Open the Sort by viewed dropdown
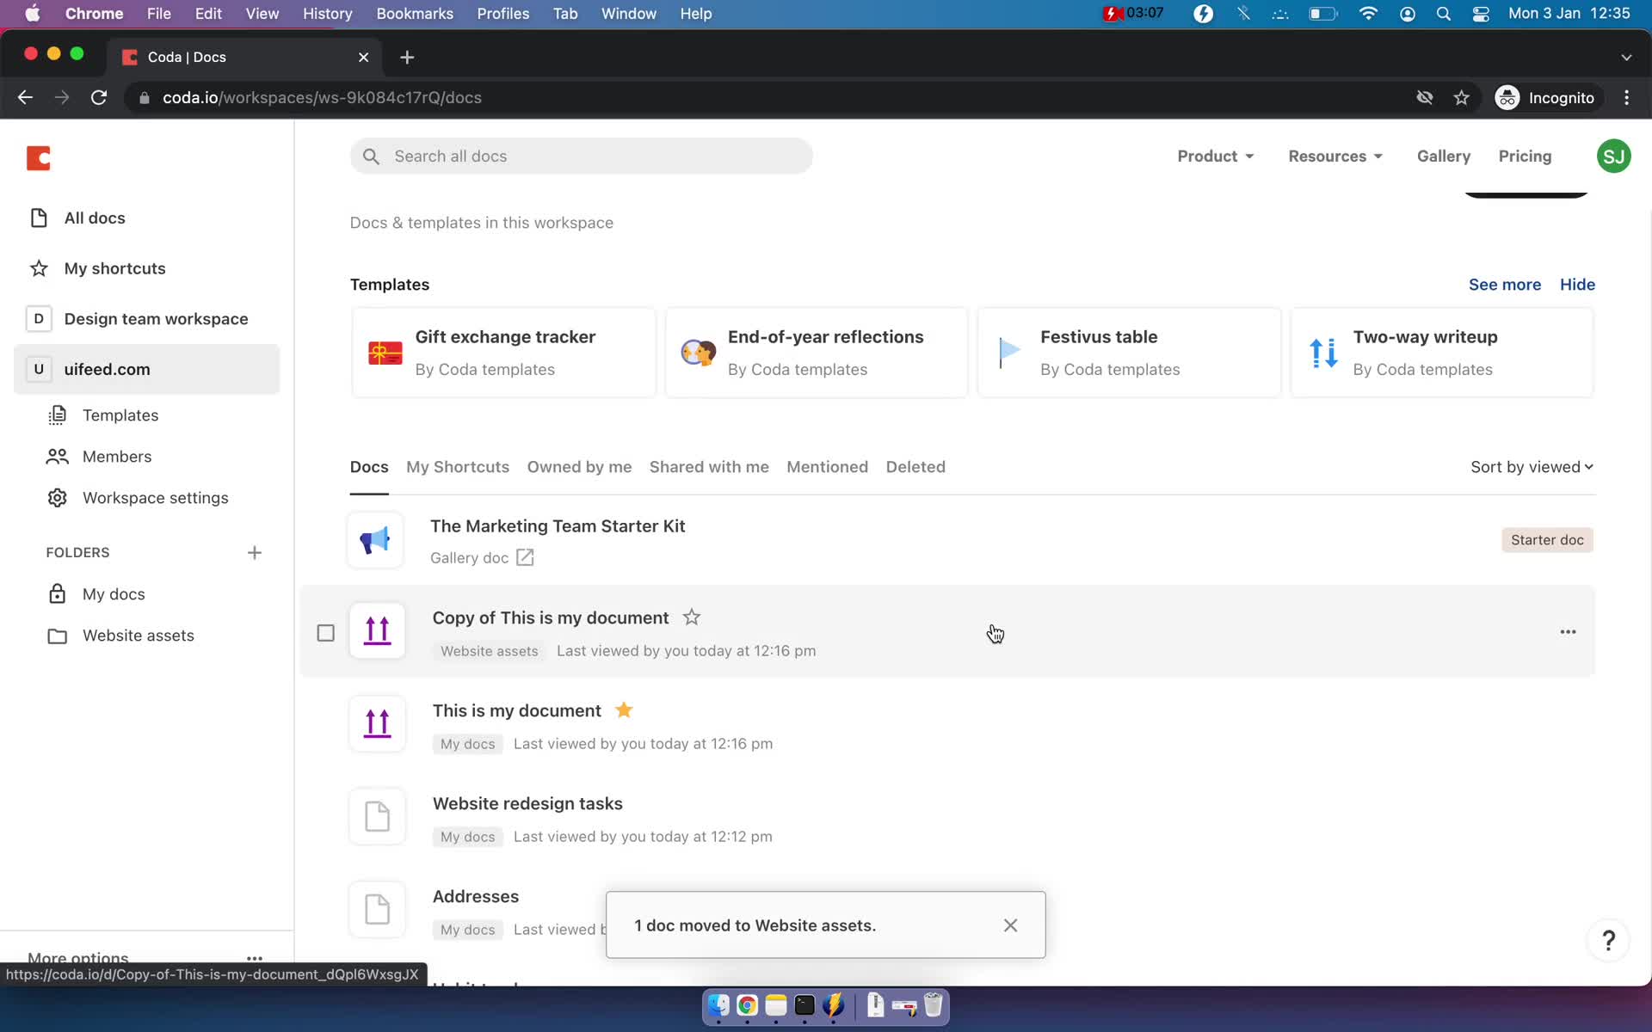Viewport: 1652px width, 1032px height. 1532,467
